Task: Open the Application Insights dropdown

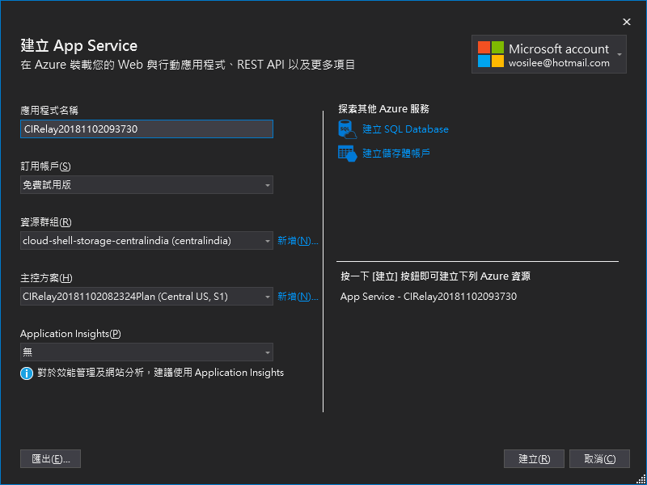Action: (146, 352)
